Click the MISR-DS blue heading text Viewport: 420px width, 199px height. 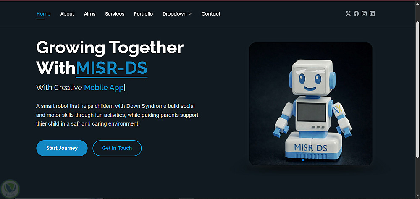(111, 68)
